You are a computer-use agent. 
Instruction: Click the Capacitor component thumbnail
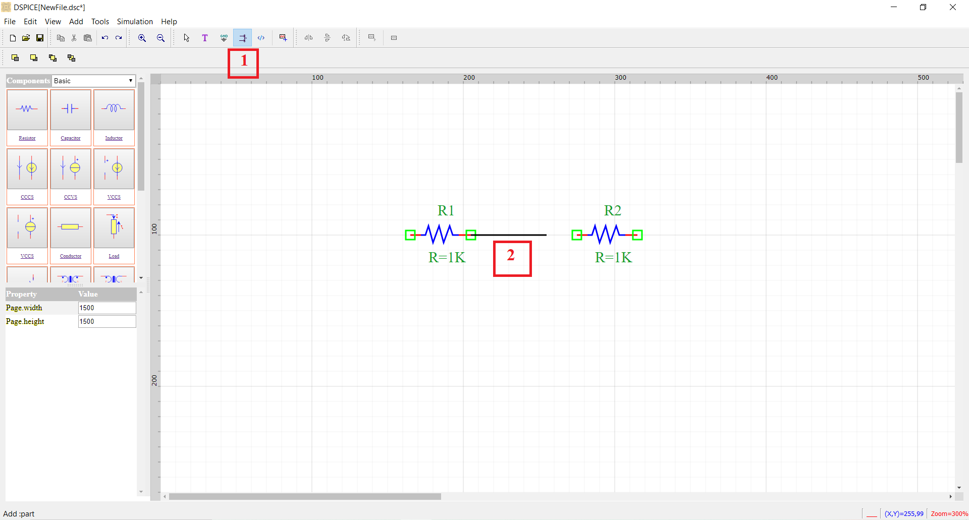(x=71, y=109)
